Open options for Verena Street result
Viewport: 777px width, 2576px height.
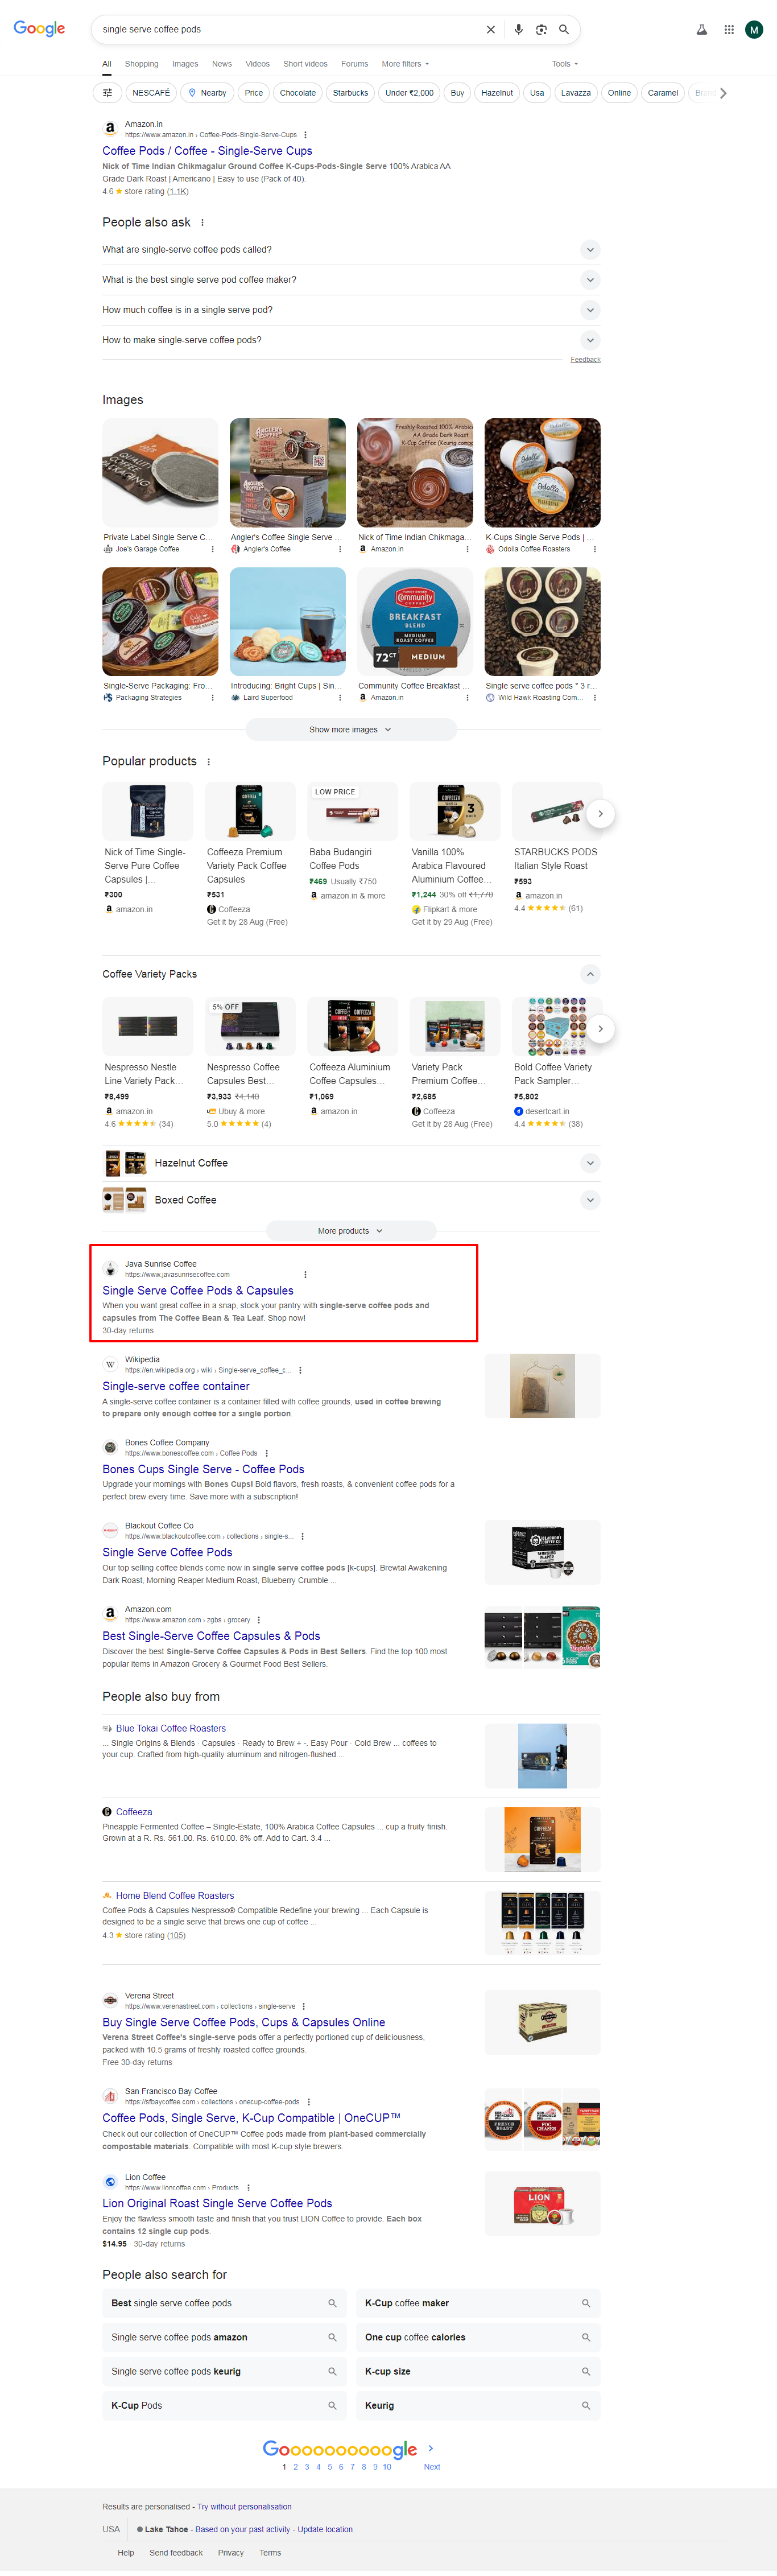coord(303,2007)
